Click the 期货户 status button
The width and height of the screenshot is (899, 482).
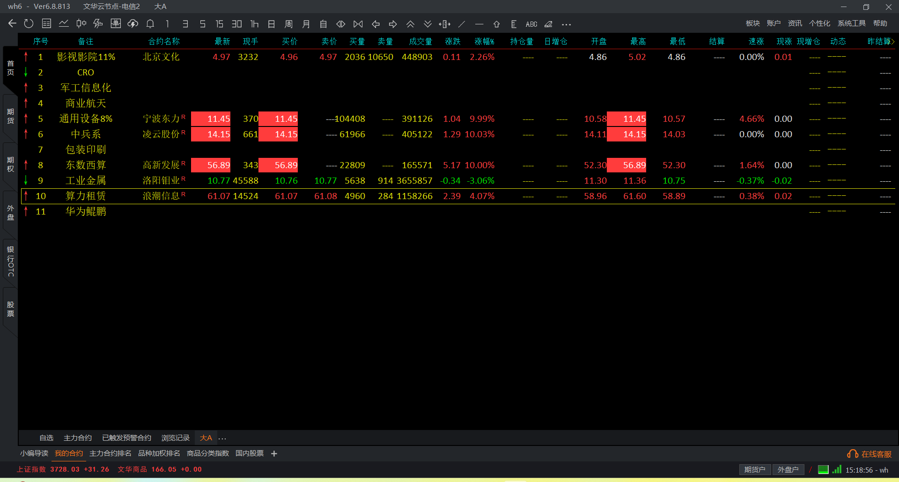click(755, 470)
